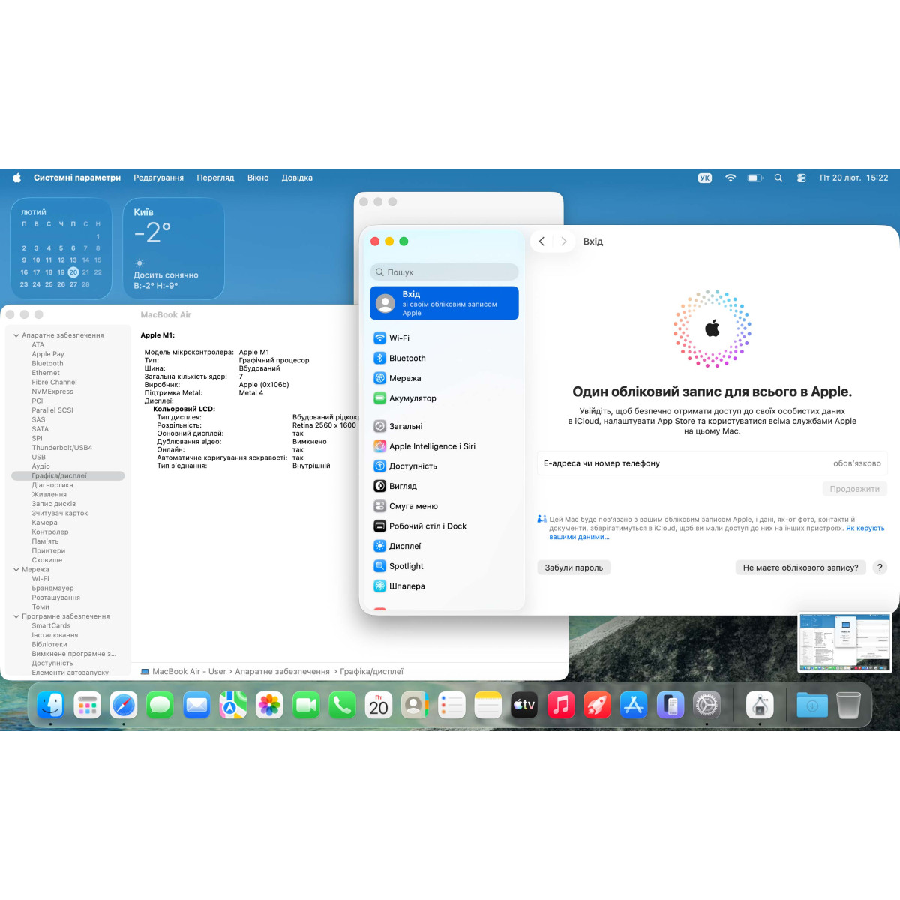Select Брандмауер under Мережа

(52, 589)
